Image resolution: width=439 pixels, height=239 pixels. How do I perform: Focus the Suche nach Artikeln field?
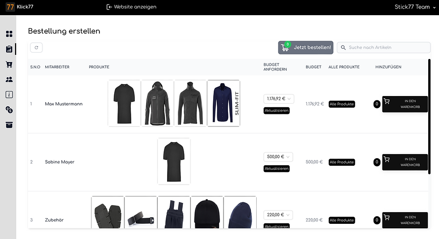click(383, 47)
